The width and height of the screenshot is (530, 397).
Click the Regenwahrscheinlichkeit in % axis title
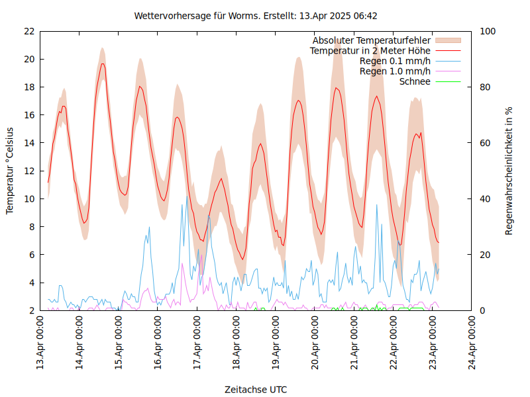509,171
